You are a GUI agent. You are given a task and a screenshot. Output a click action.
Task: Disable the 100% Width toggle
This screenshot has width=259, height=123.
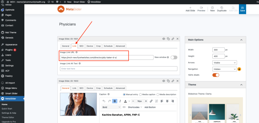pyautogui.click(x=215, y=75)
